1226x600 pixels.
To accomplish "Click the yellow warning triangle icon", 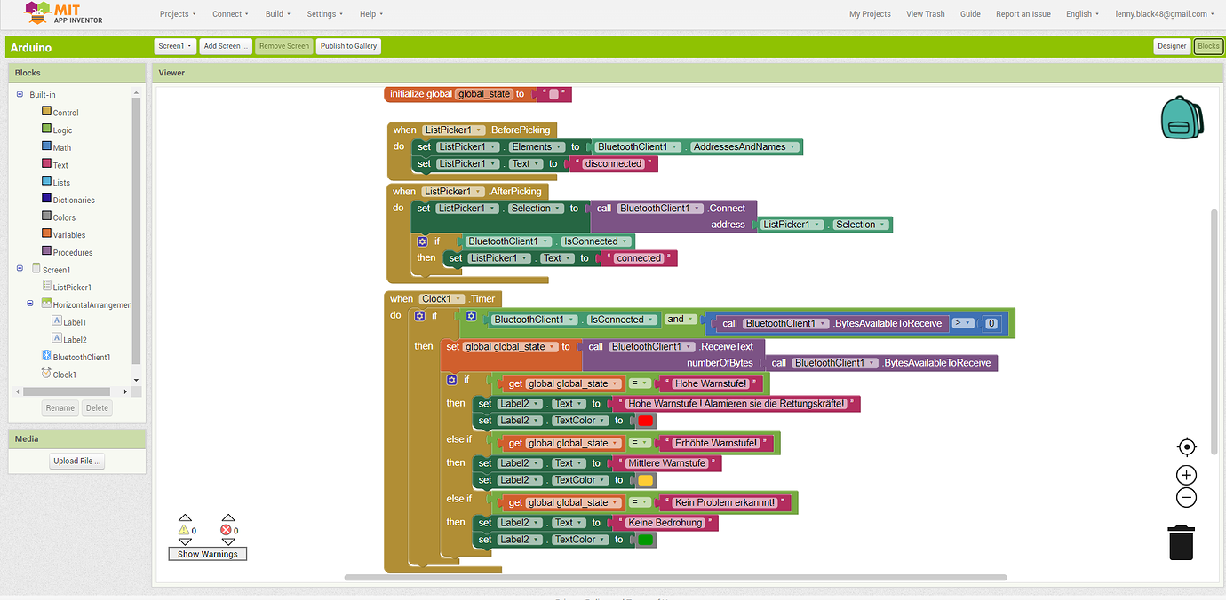I will 185,530.
